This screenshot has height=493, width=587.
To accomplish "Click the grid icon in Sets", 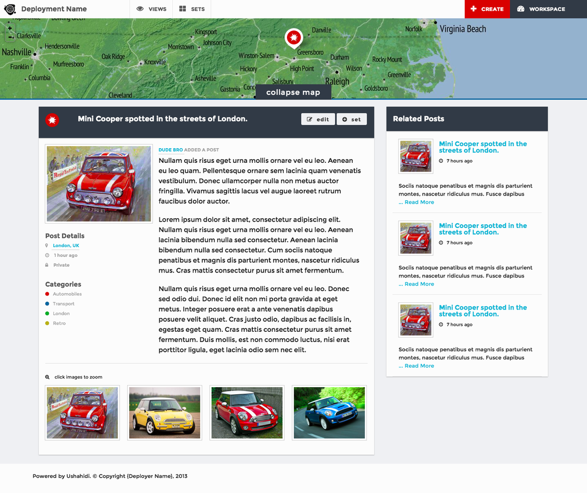I will (182, 9).
